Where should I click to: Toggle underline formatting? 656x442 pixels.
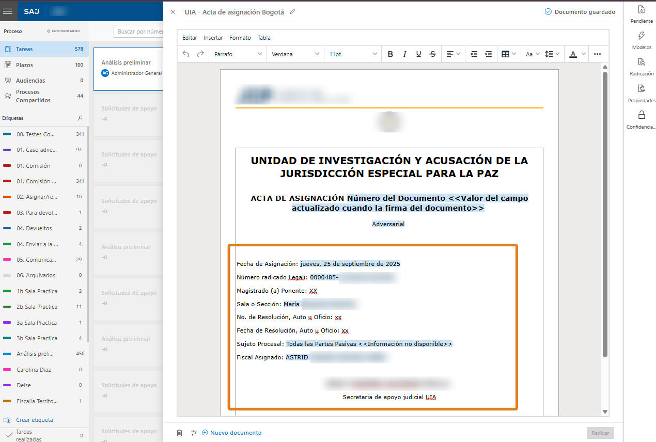[x=418, y=54]
